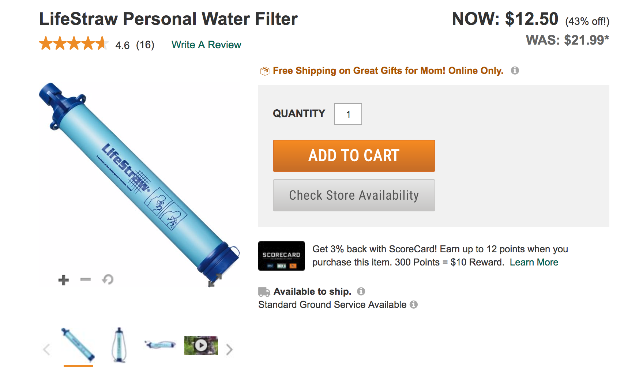Click the star rating display
The image size is (624, 373).
click(74, 44)
